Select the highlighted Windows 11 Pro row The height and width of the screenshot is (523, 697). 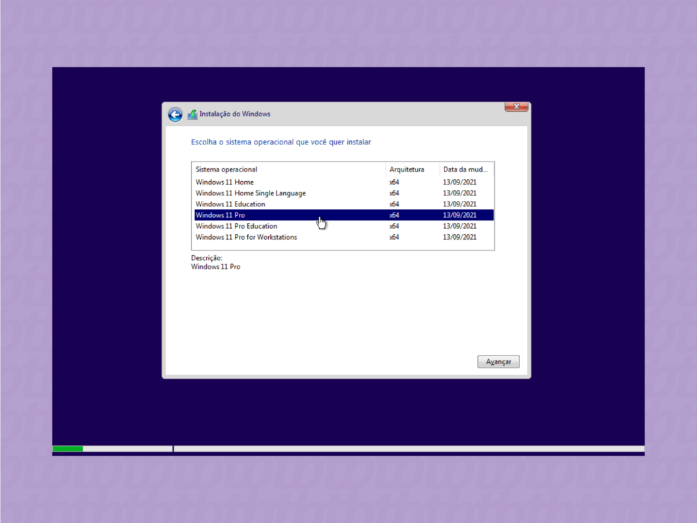tap(344, 215)
